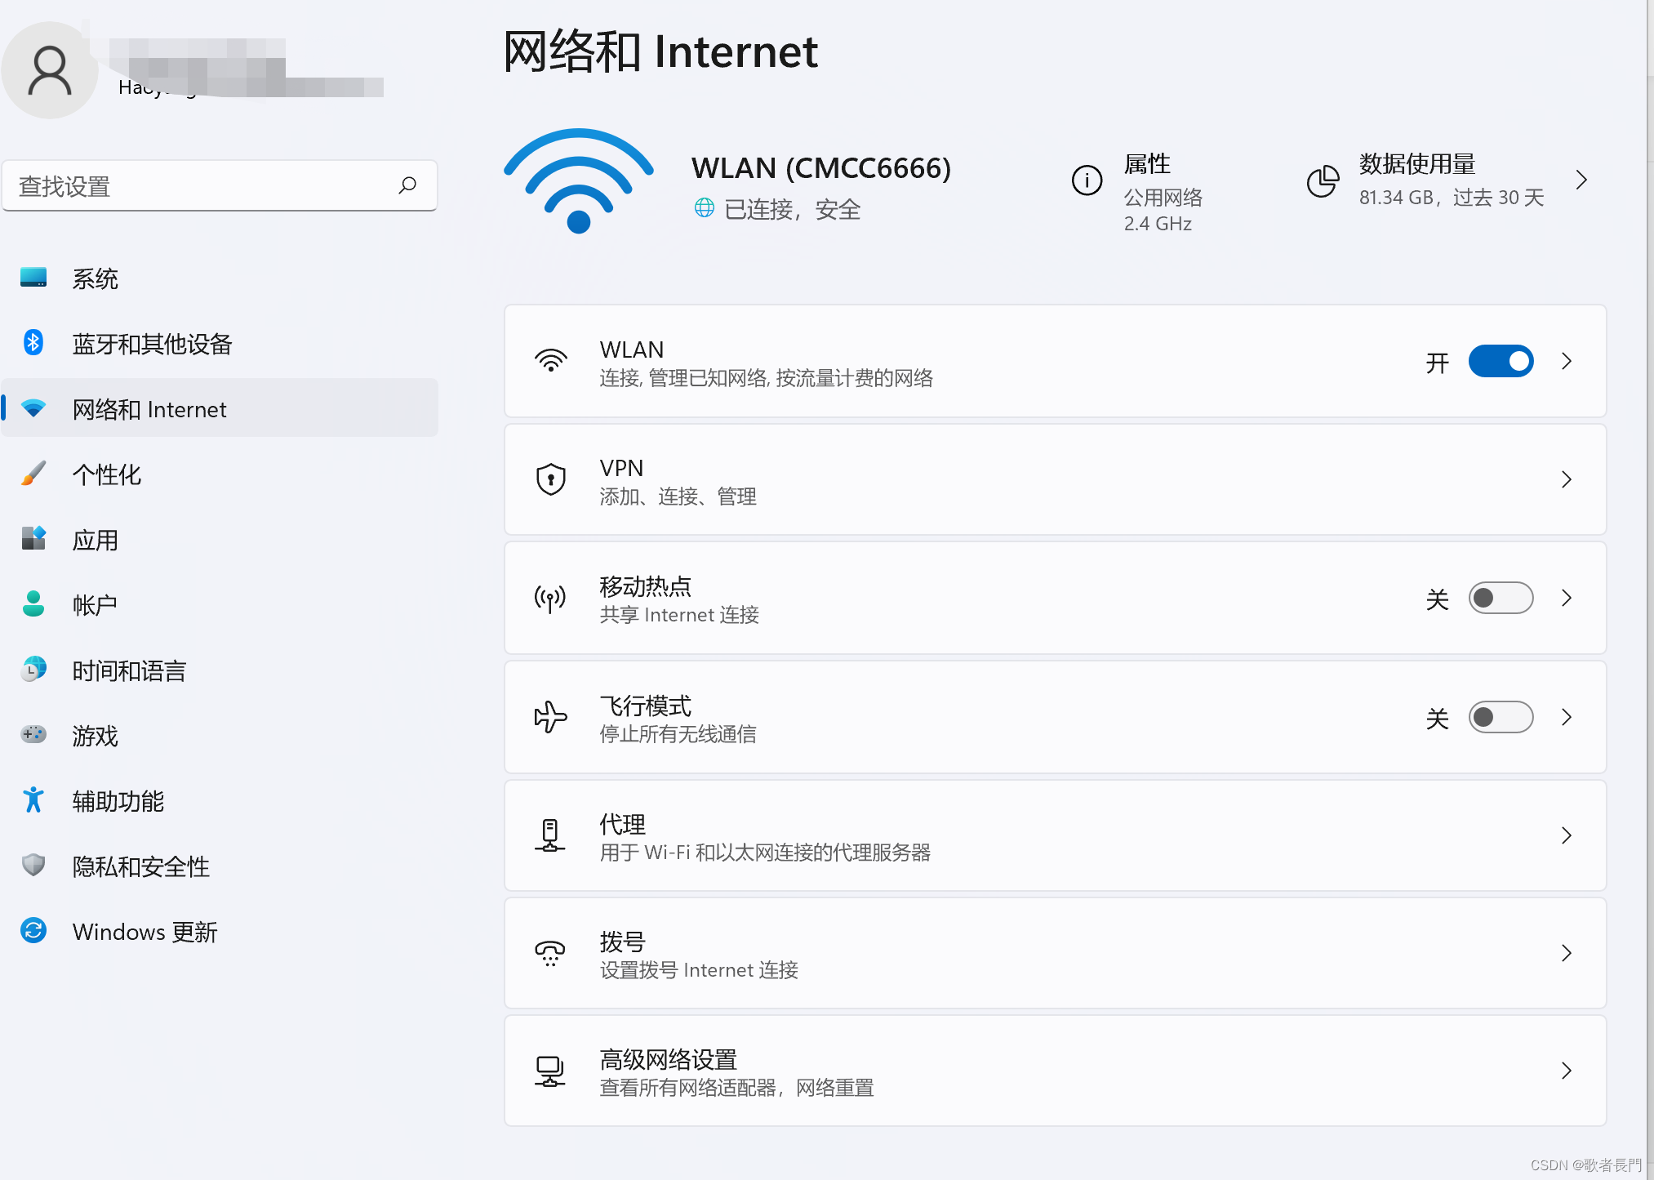Click the properties info circle icon

1087,180
